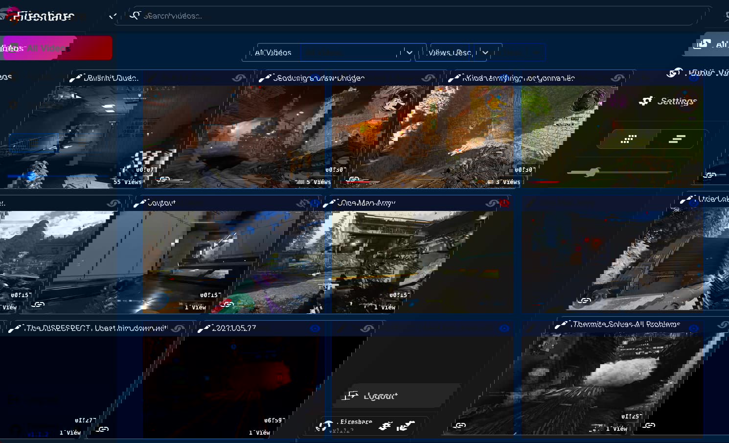Click pencil icon beside Kinda terrifying title
Viewport: 729px width, 443px height.
[x=454, y=78]
